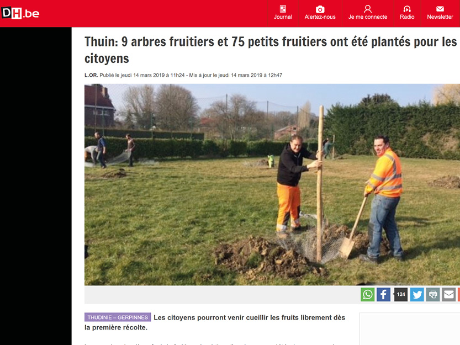This screenshot has width=460, height=345.
Task: Select the Newsletter menu label
Action: [440, 17]
